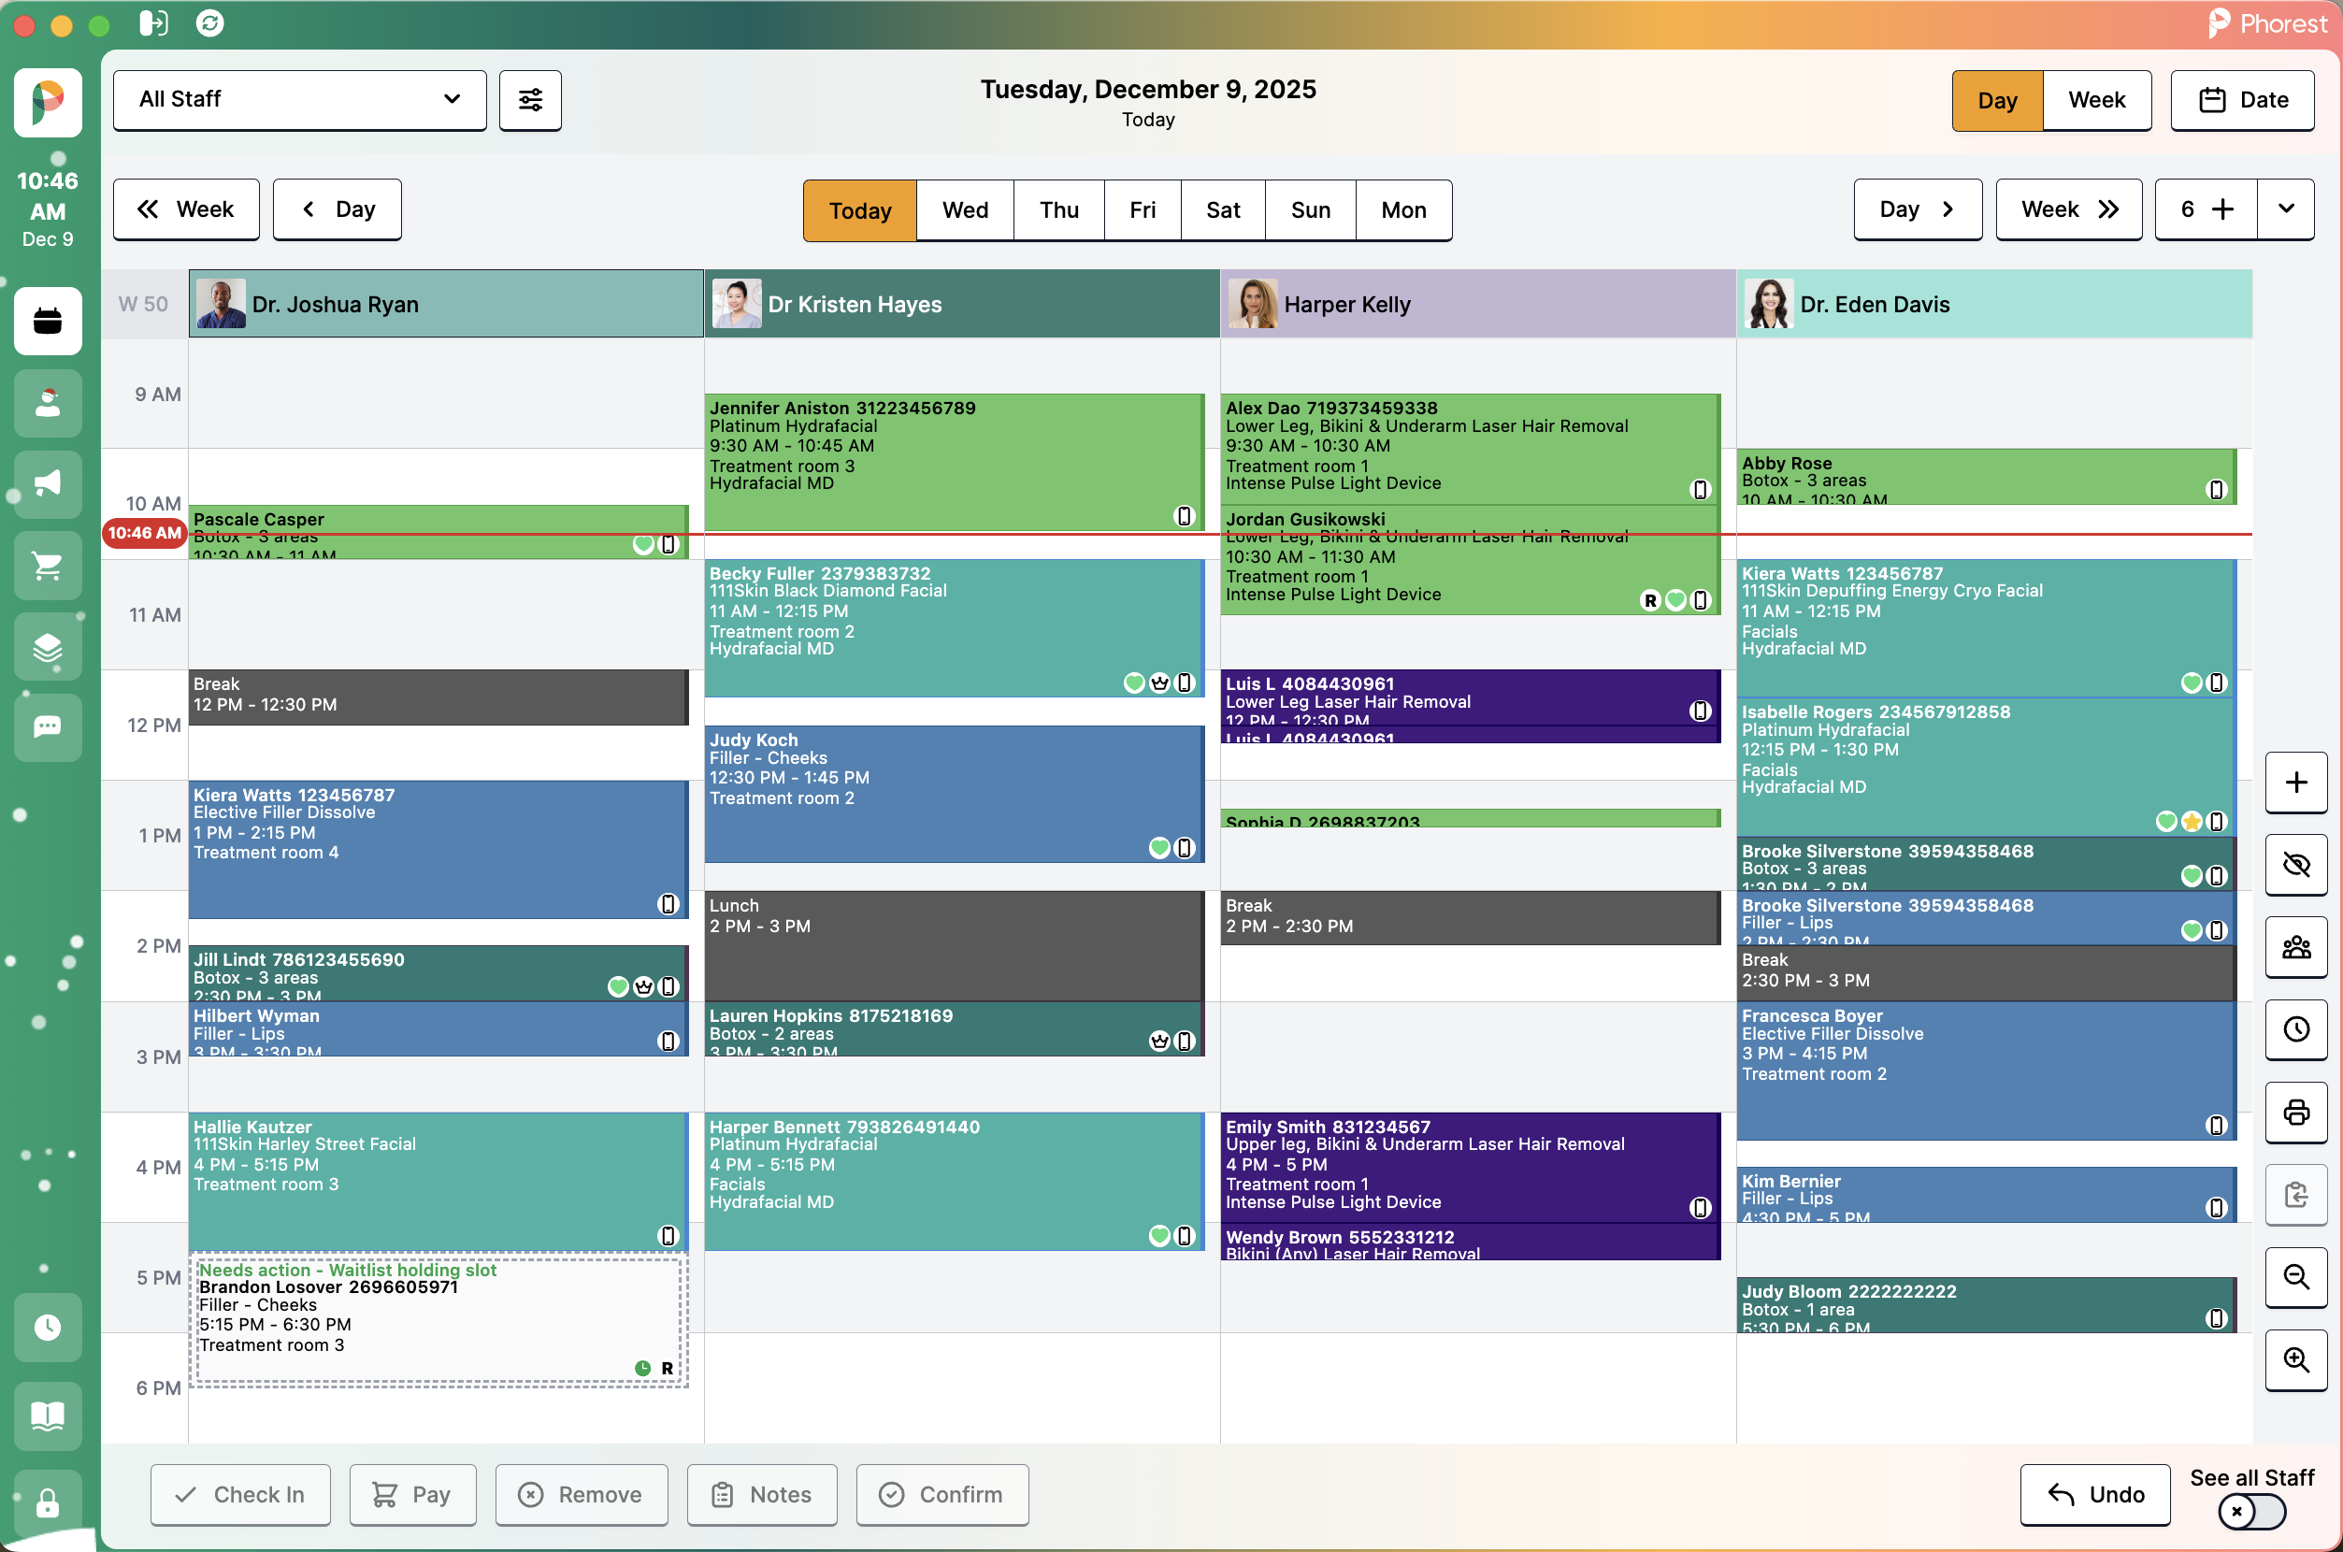The height and width of the screenshot is (1552, 2343).
Task: Open the lock icon at sidebar bottom
Action: [x=47, y=1503]
